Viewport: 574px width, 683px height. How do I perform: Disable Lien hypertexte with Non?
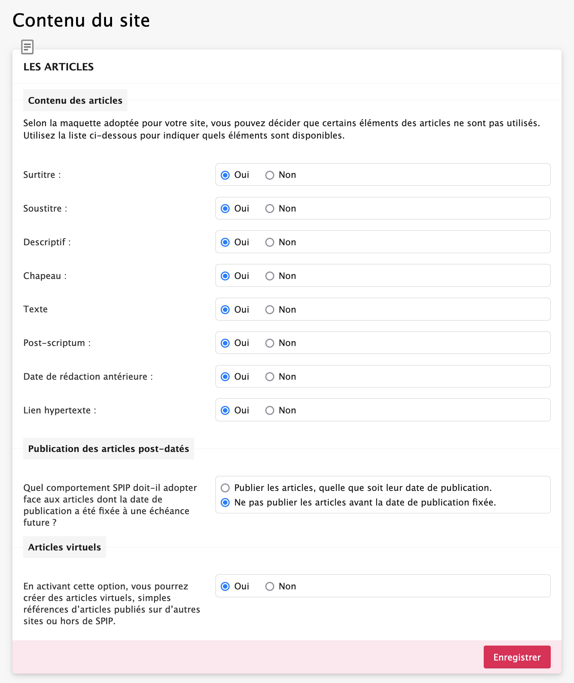[270, 411]
